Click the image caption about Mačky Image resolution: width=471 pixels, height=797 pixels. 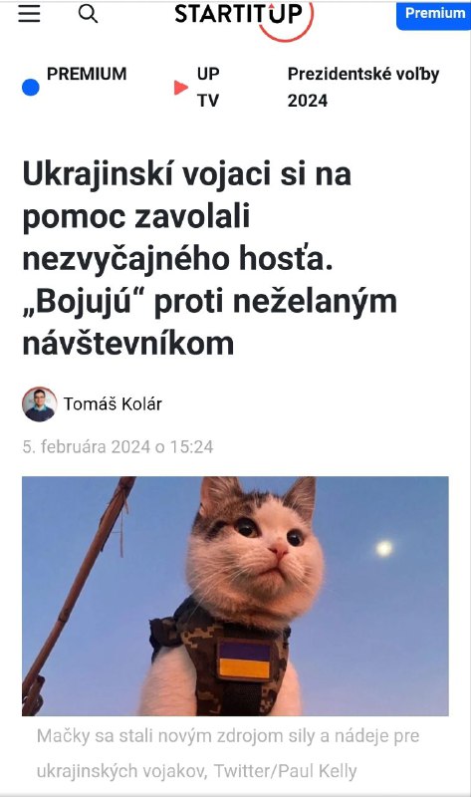(x=228, y=753)
